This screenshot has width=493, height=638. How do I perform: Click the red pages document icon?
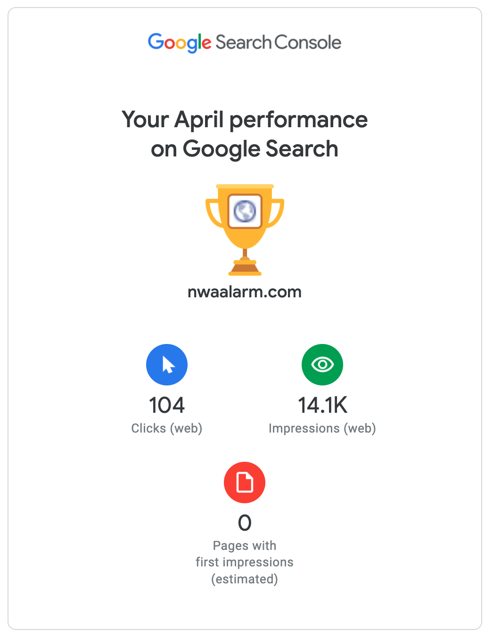245,483
